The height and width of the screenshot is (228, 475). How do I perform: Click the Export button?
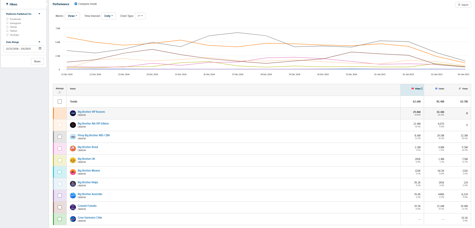(x=463, y=5)
